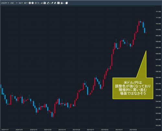Click the yellow USD/JPY annotation callout

point(133,88)
